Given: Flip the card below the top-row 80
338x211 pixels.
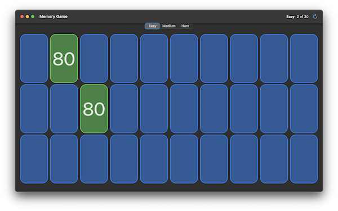Looking at the screenshot, I should click(x=64, y=109).
